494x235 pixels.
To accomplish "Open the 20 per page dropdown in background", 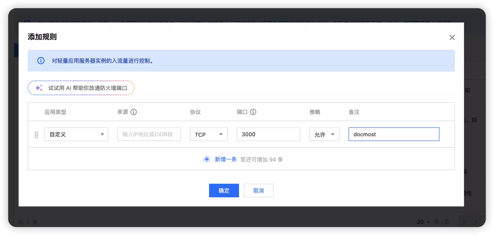I will (424, 222).
